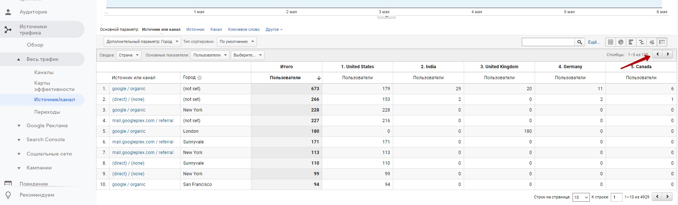
Task: Open Переходы report in sidebar
Action: [47, 112]
